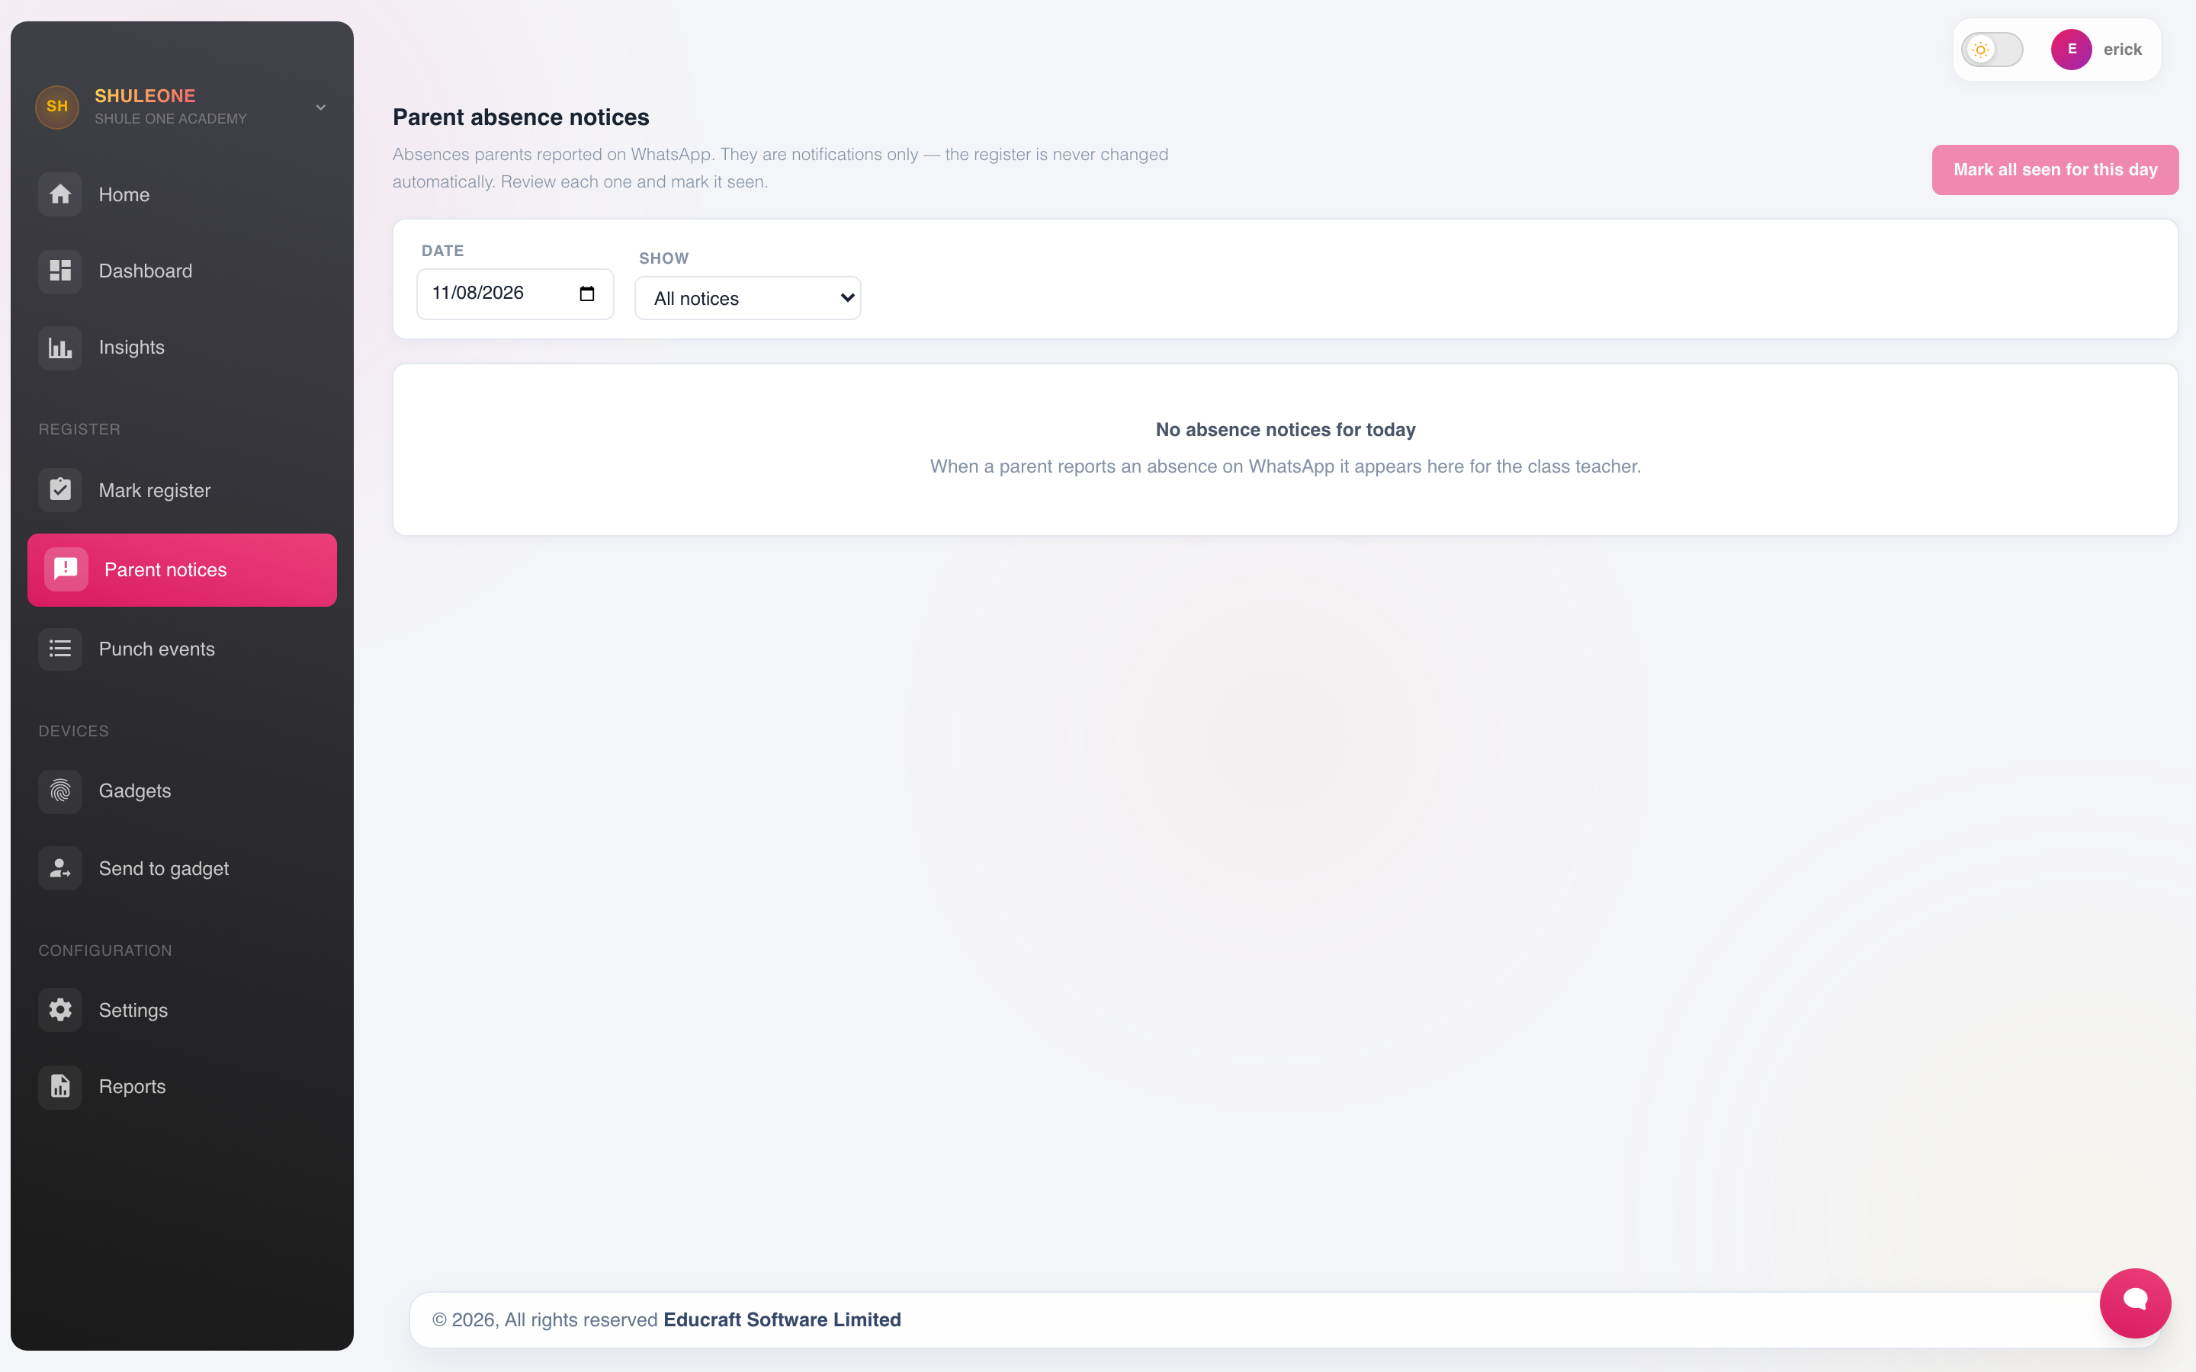Click the SHULEONE school name
Viewport: 2196px width, 1372px height.
click(145, 95)
